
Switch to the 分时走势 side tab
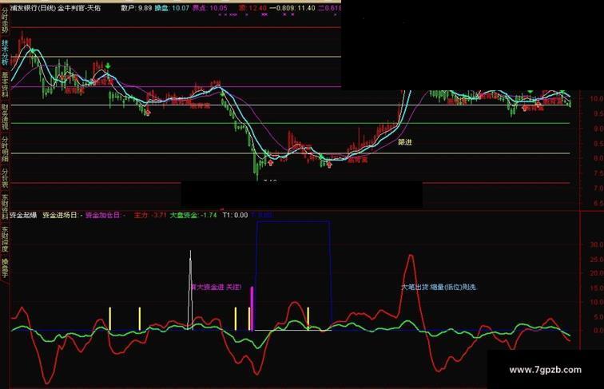pos(4,20)
